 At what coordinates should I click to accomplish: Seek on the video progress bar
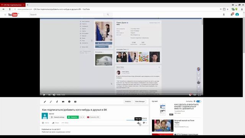[121, 92]
